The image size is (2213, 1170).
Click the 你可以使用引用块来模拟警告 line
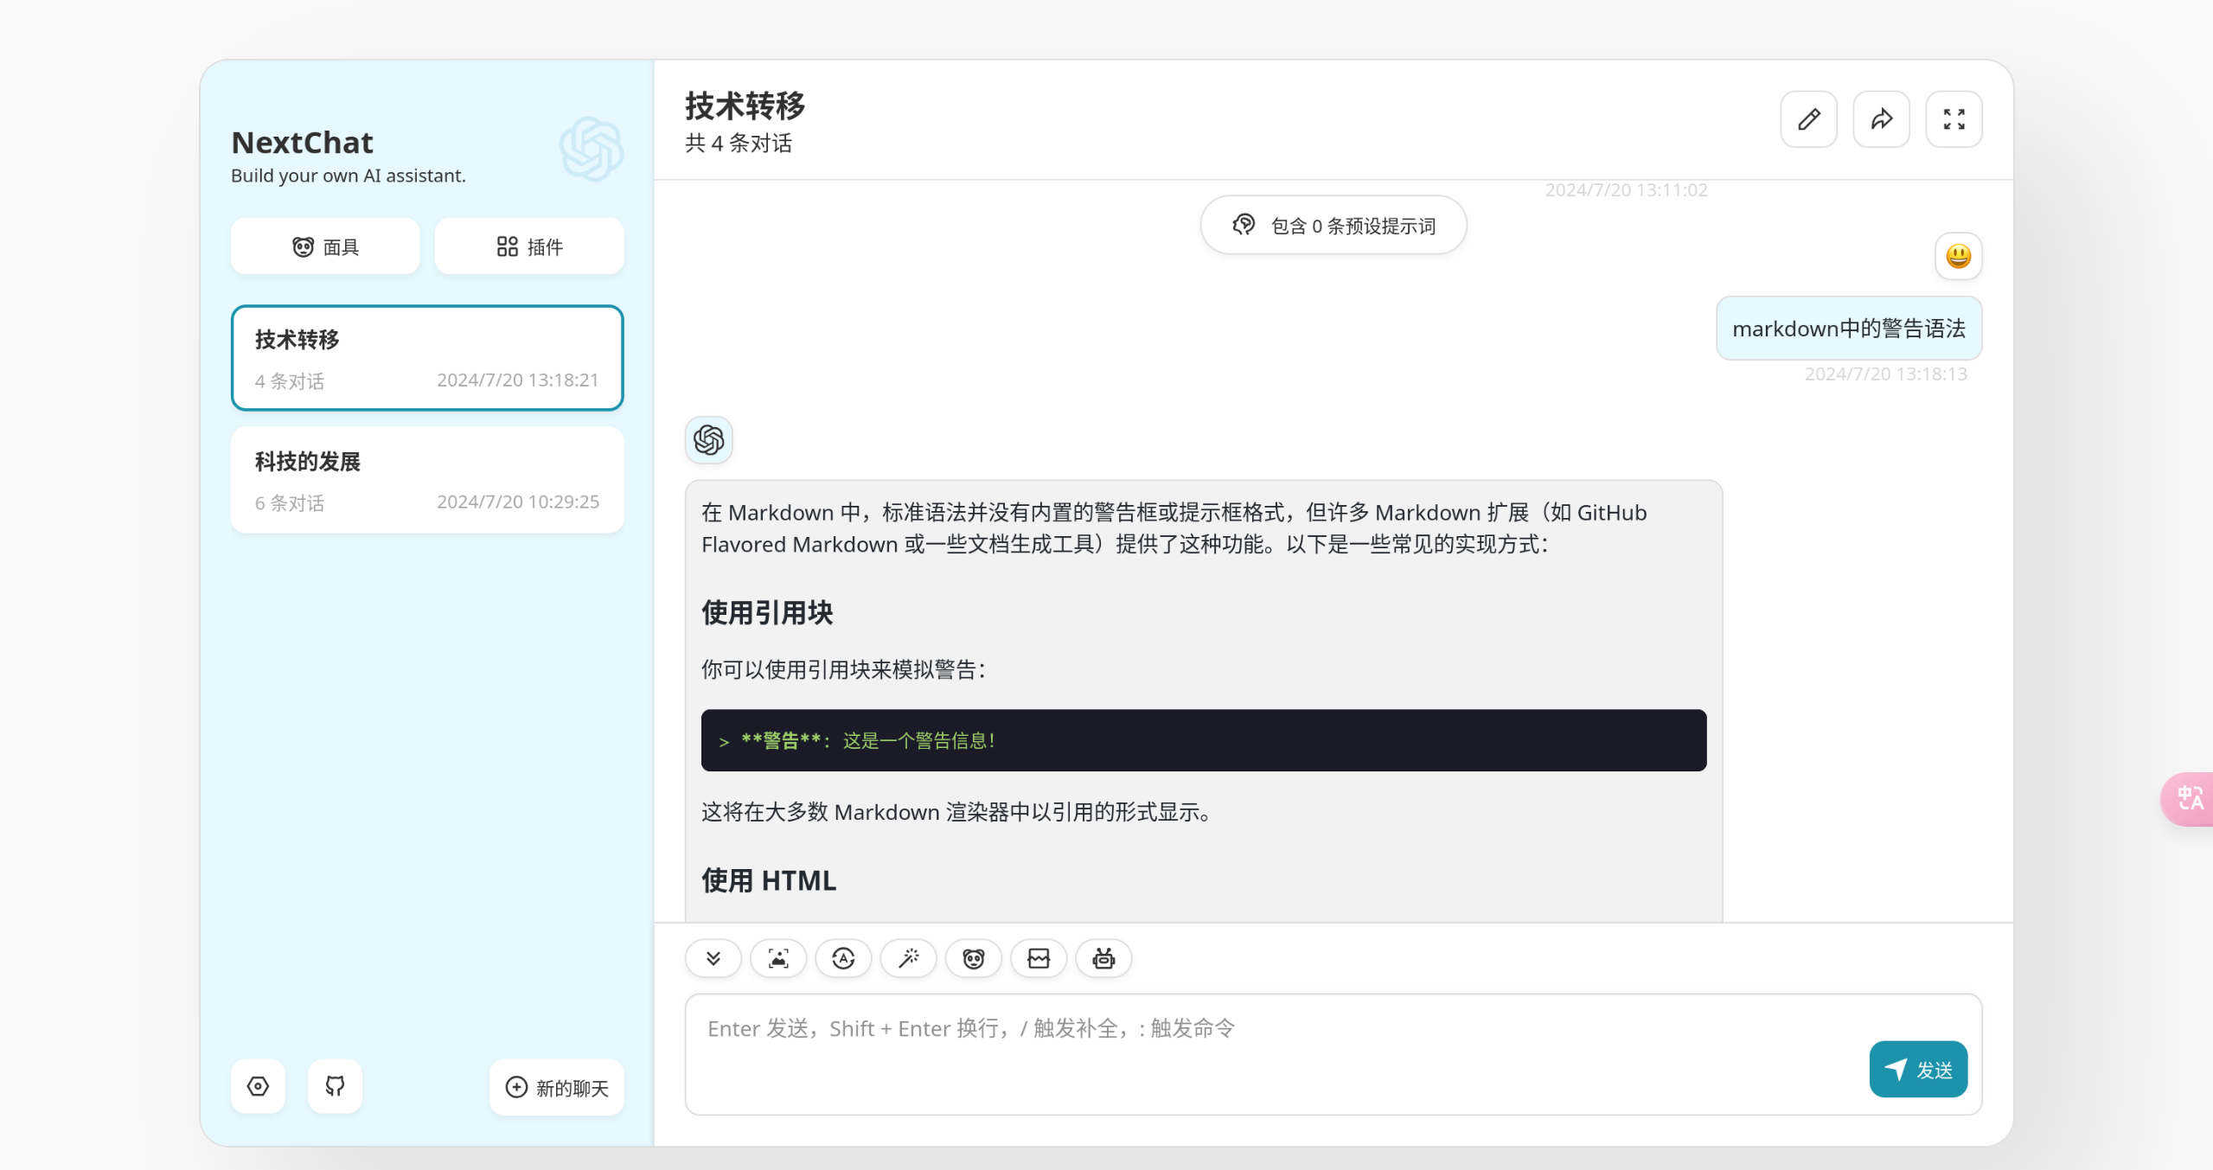(x=843, y=670)
